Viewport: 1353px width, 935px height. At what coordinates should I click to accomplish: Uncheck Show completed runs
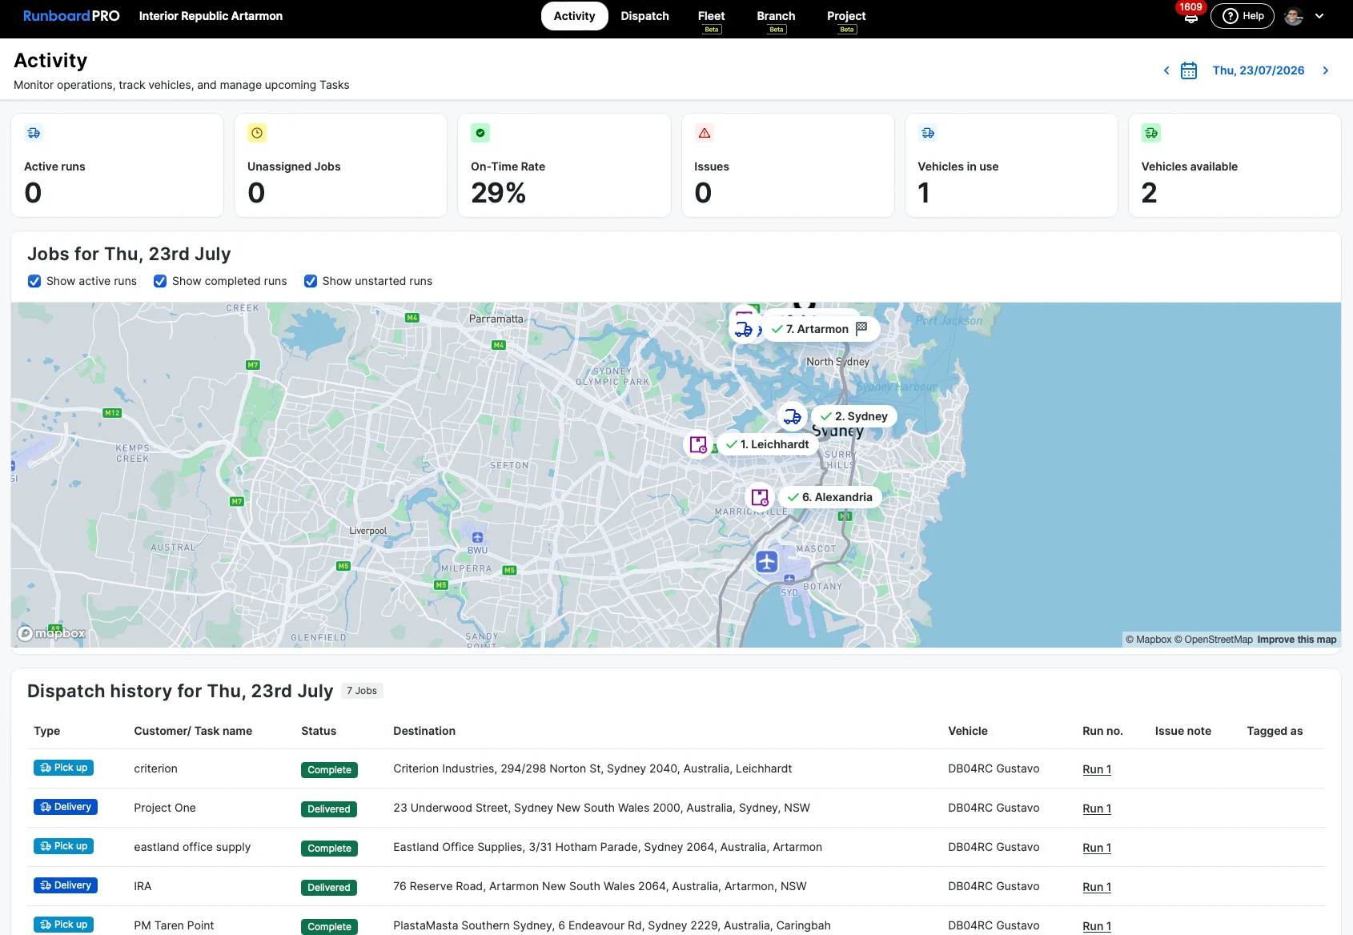click(x=160, y=281)
